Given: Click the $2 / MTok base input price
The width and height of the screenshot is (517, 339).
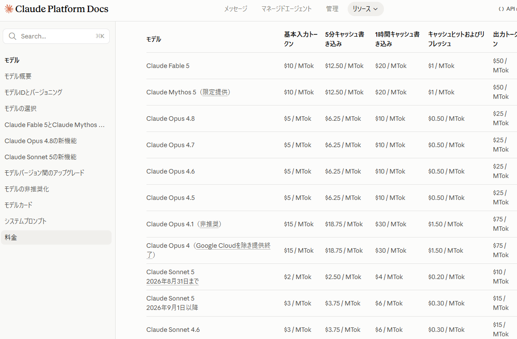Looking at the screenshot, I should click(x=298, y=277).
